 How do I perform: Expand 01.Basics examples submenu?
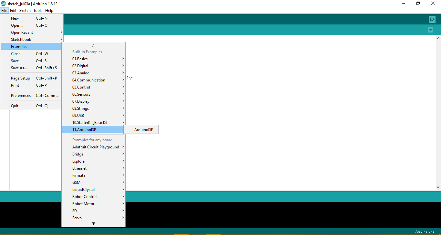tap(94, 59)
